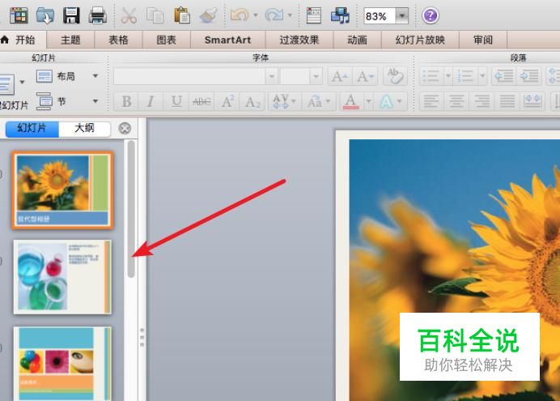Open character spacing AV options

coord(284,101)
